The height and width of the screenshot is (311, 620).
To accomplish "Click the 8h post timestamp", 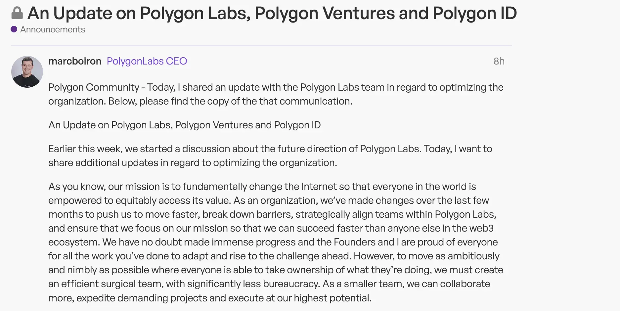I will 499,61.
